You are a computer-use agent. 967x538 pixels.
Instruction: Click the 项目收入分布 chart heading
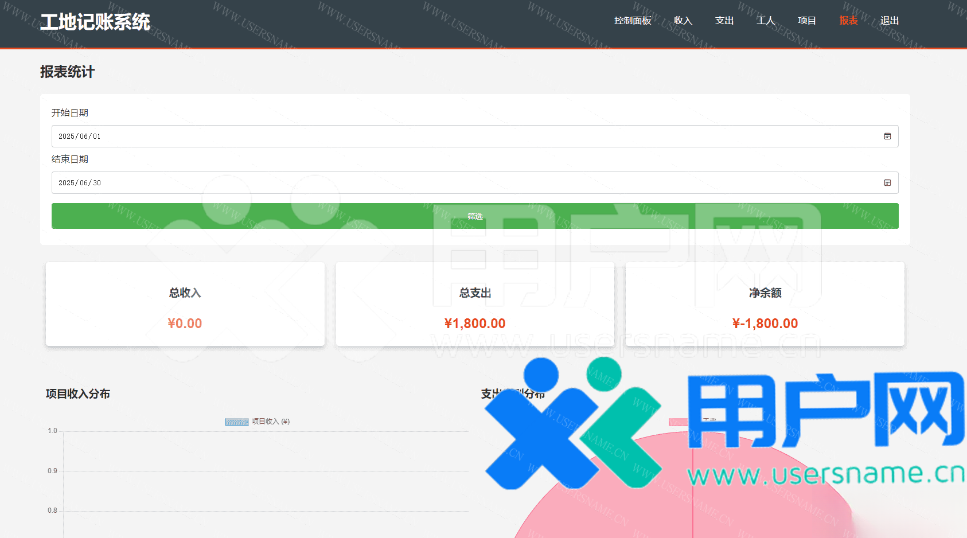coord(78,394)
